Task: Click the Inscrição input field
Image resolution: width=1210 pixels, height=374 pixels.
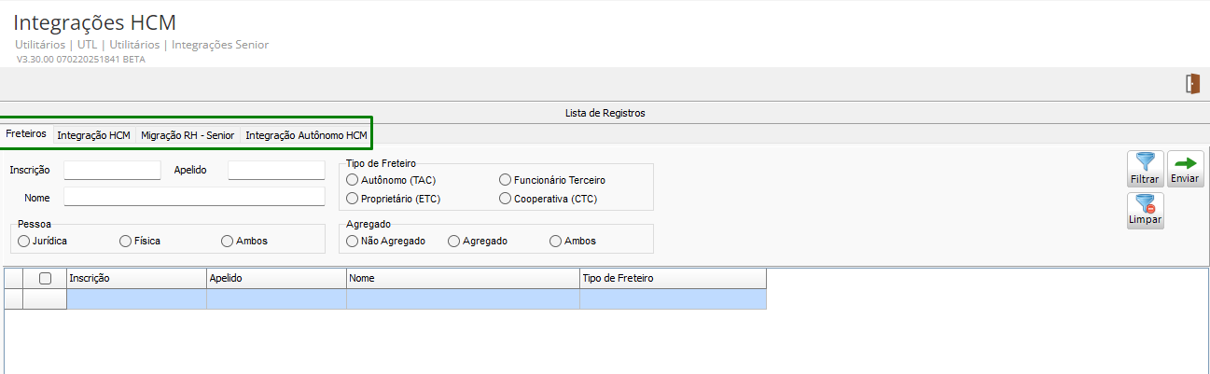Action: click(112, 170)
